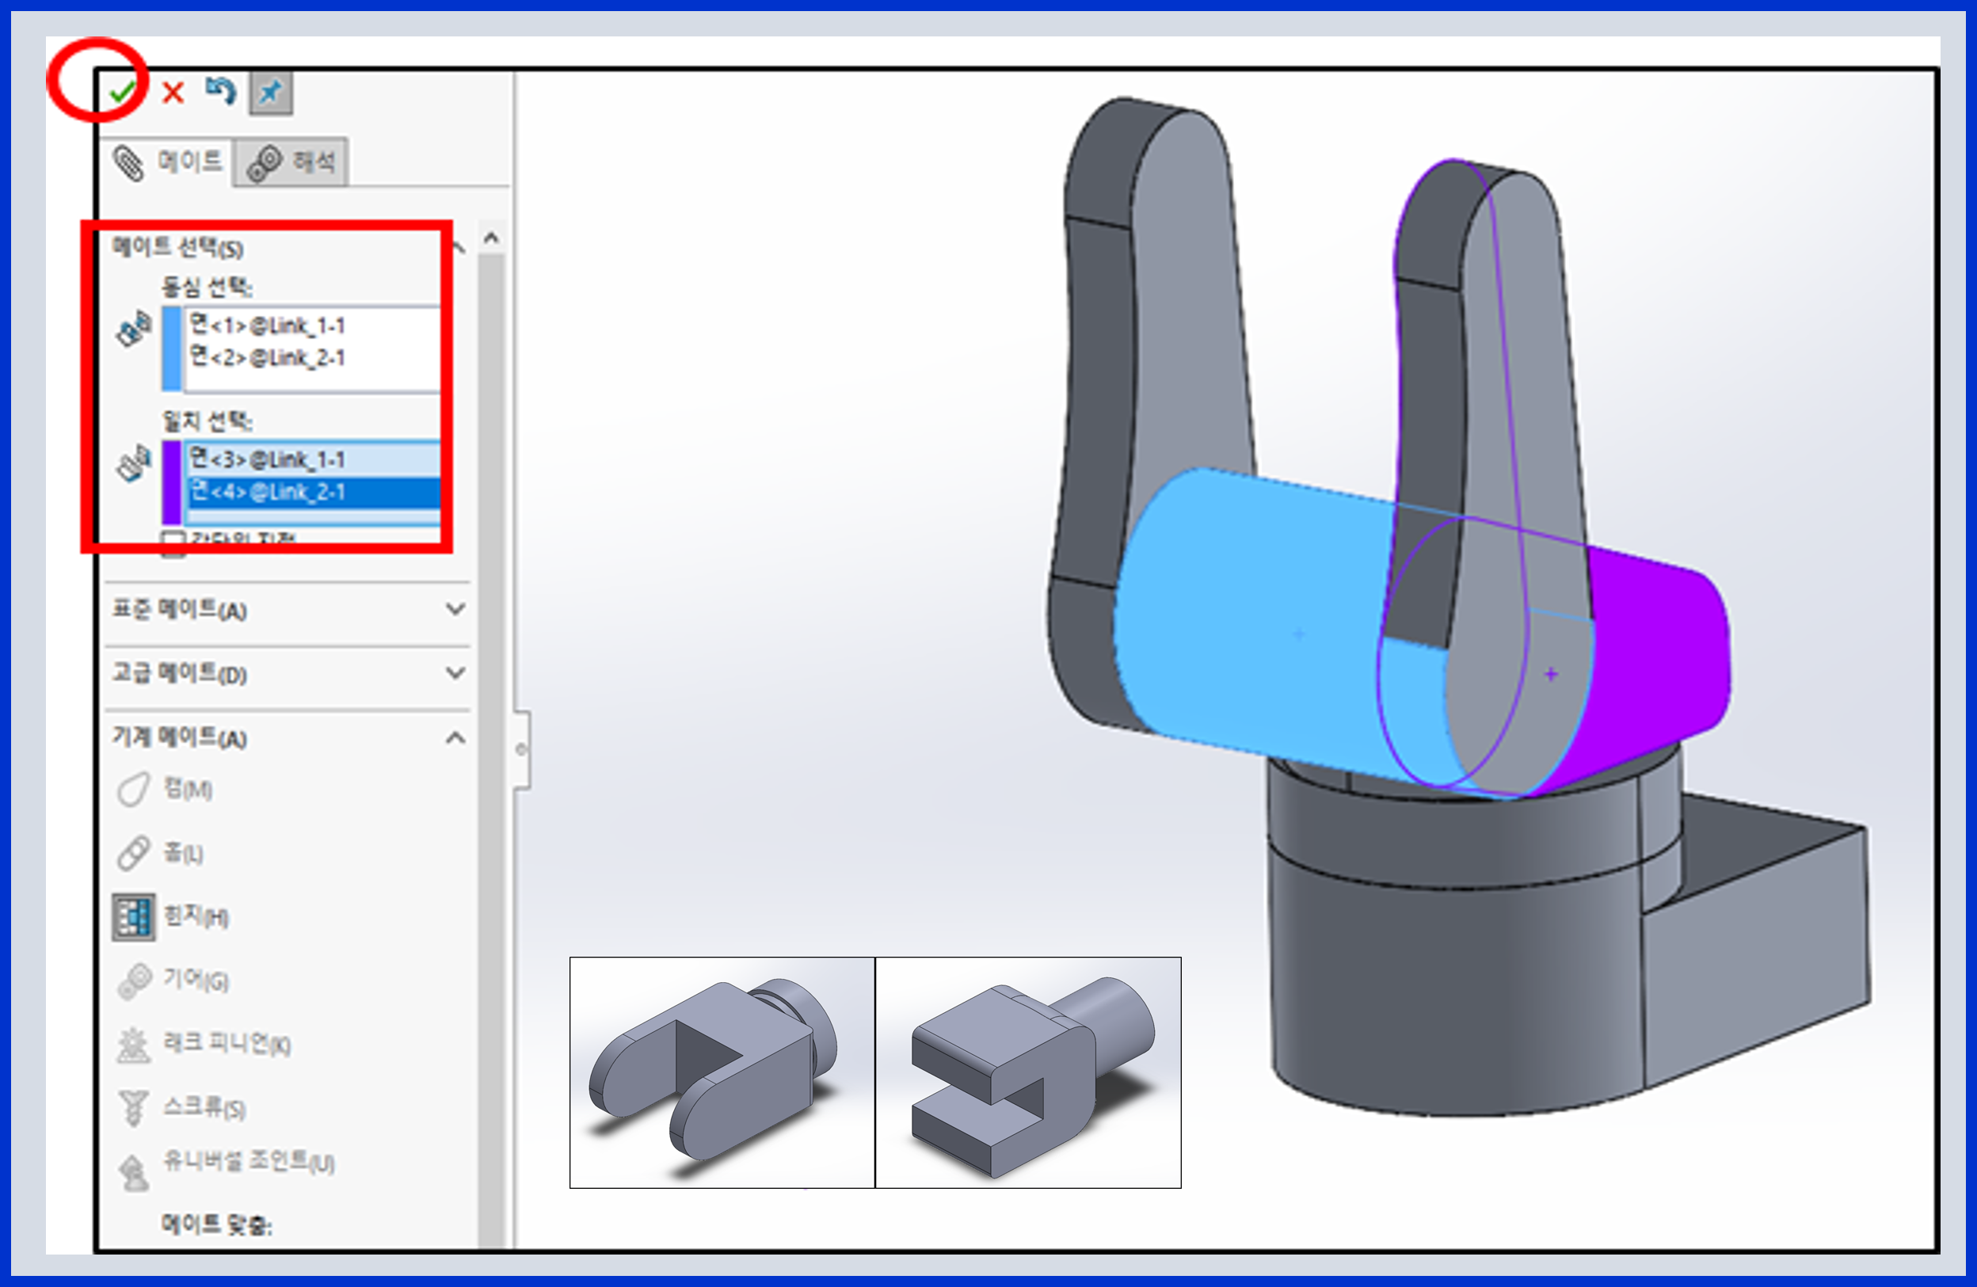Click 면<1>@Link_1-1 in concentric selection box
Viewport: 1977px width, 1287px height.
pos(268,326)
